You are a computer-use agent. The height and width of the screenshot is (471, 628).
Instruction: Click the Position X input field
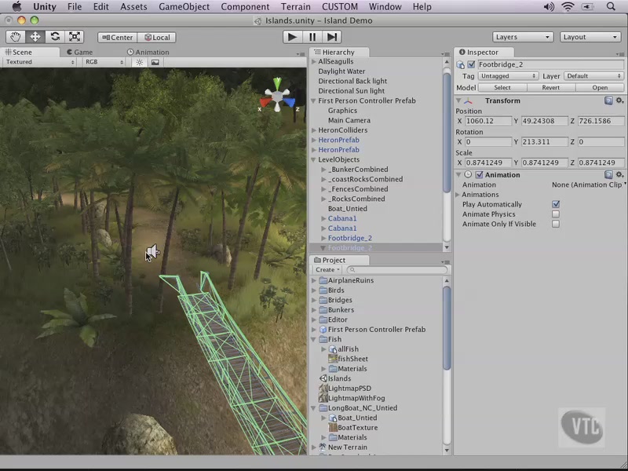[x=487, y=121]
